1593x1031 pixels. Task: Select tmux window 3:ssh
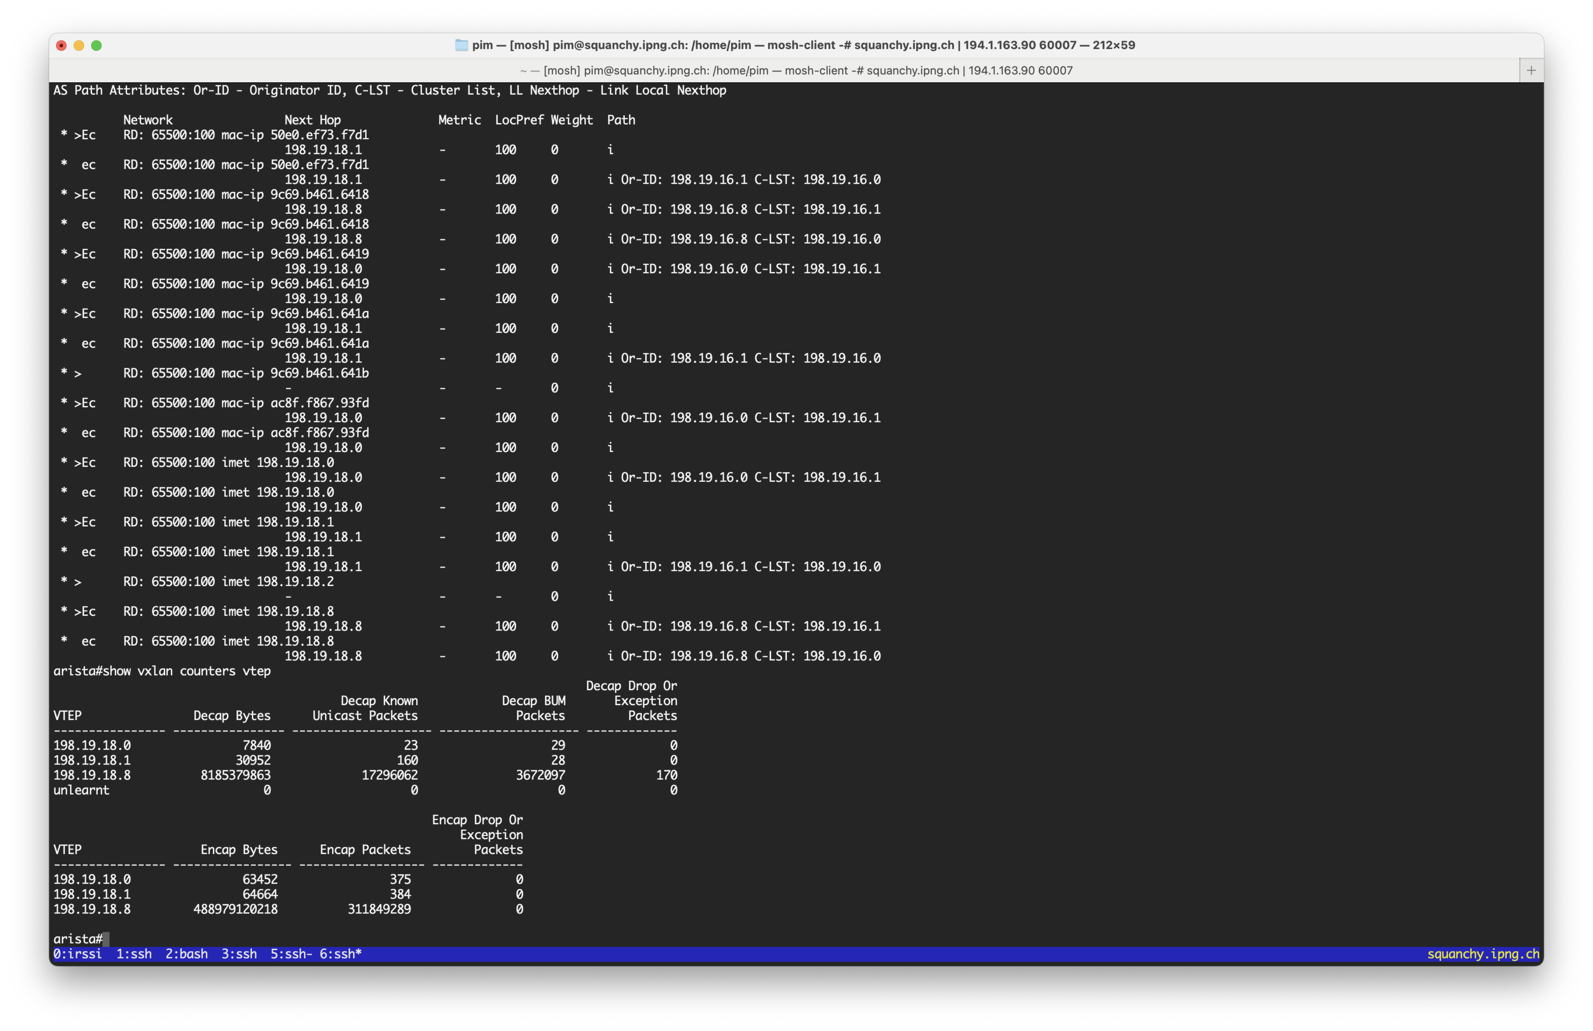point(239,954)
